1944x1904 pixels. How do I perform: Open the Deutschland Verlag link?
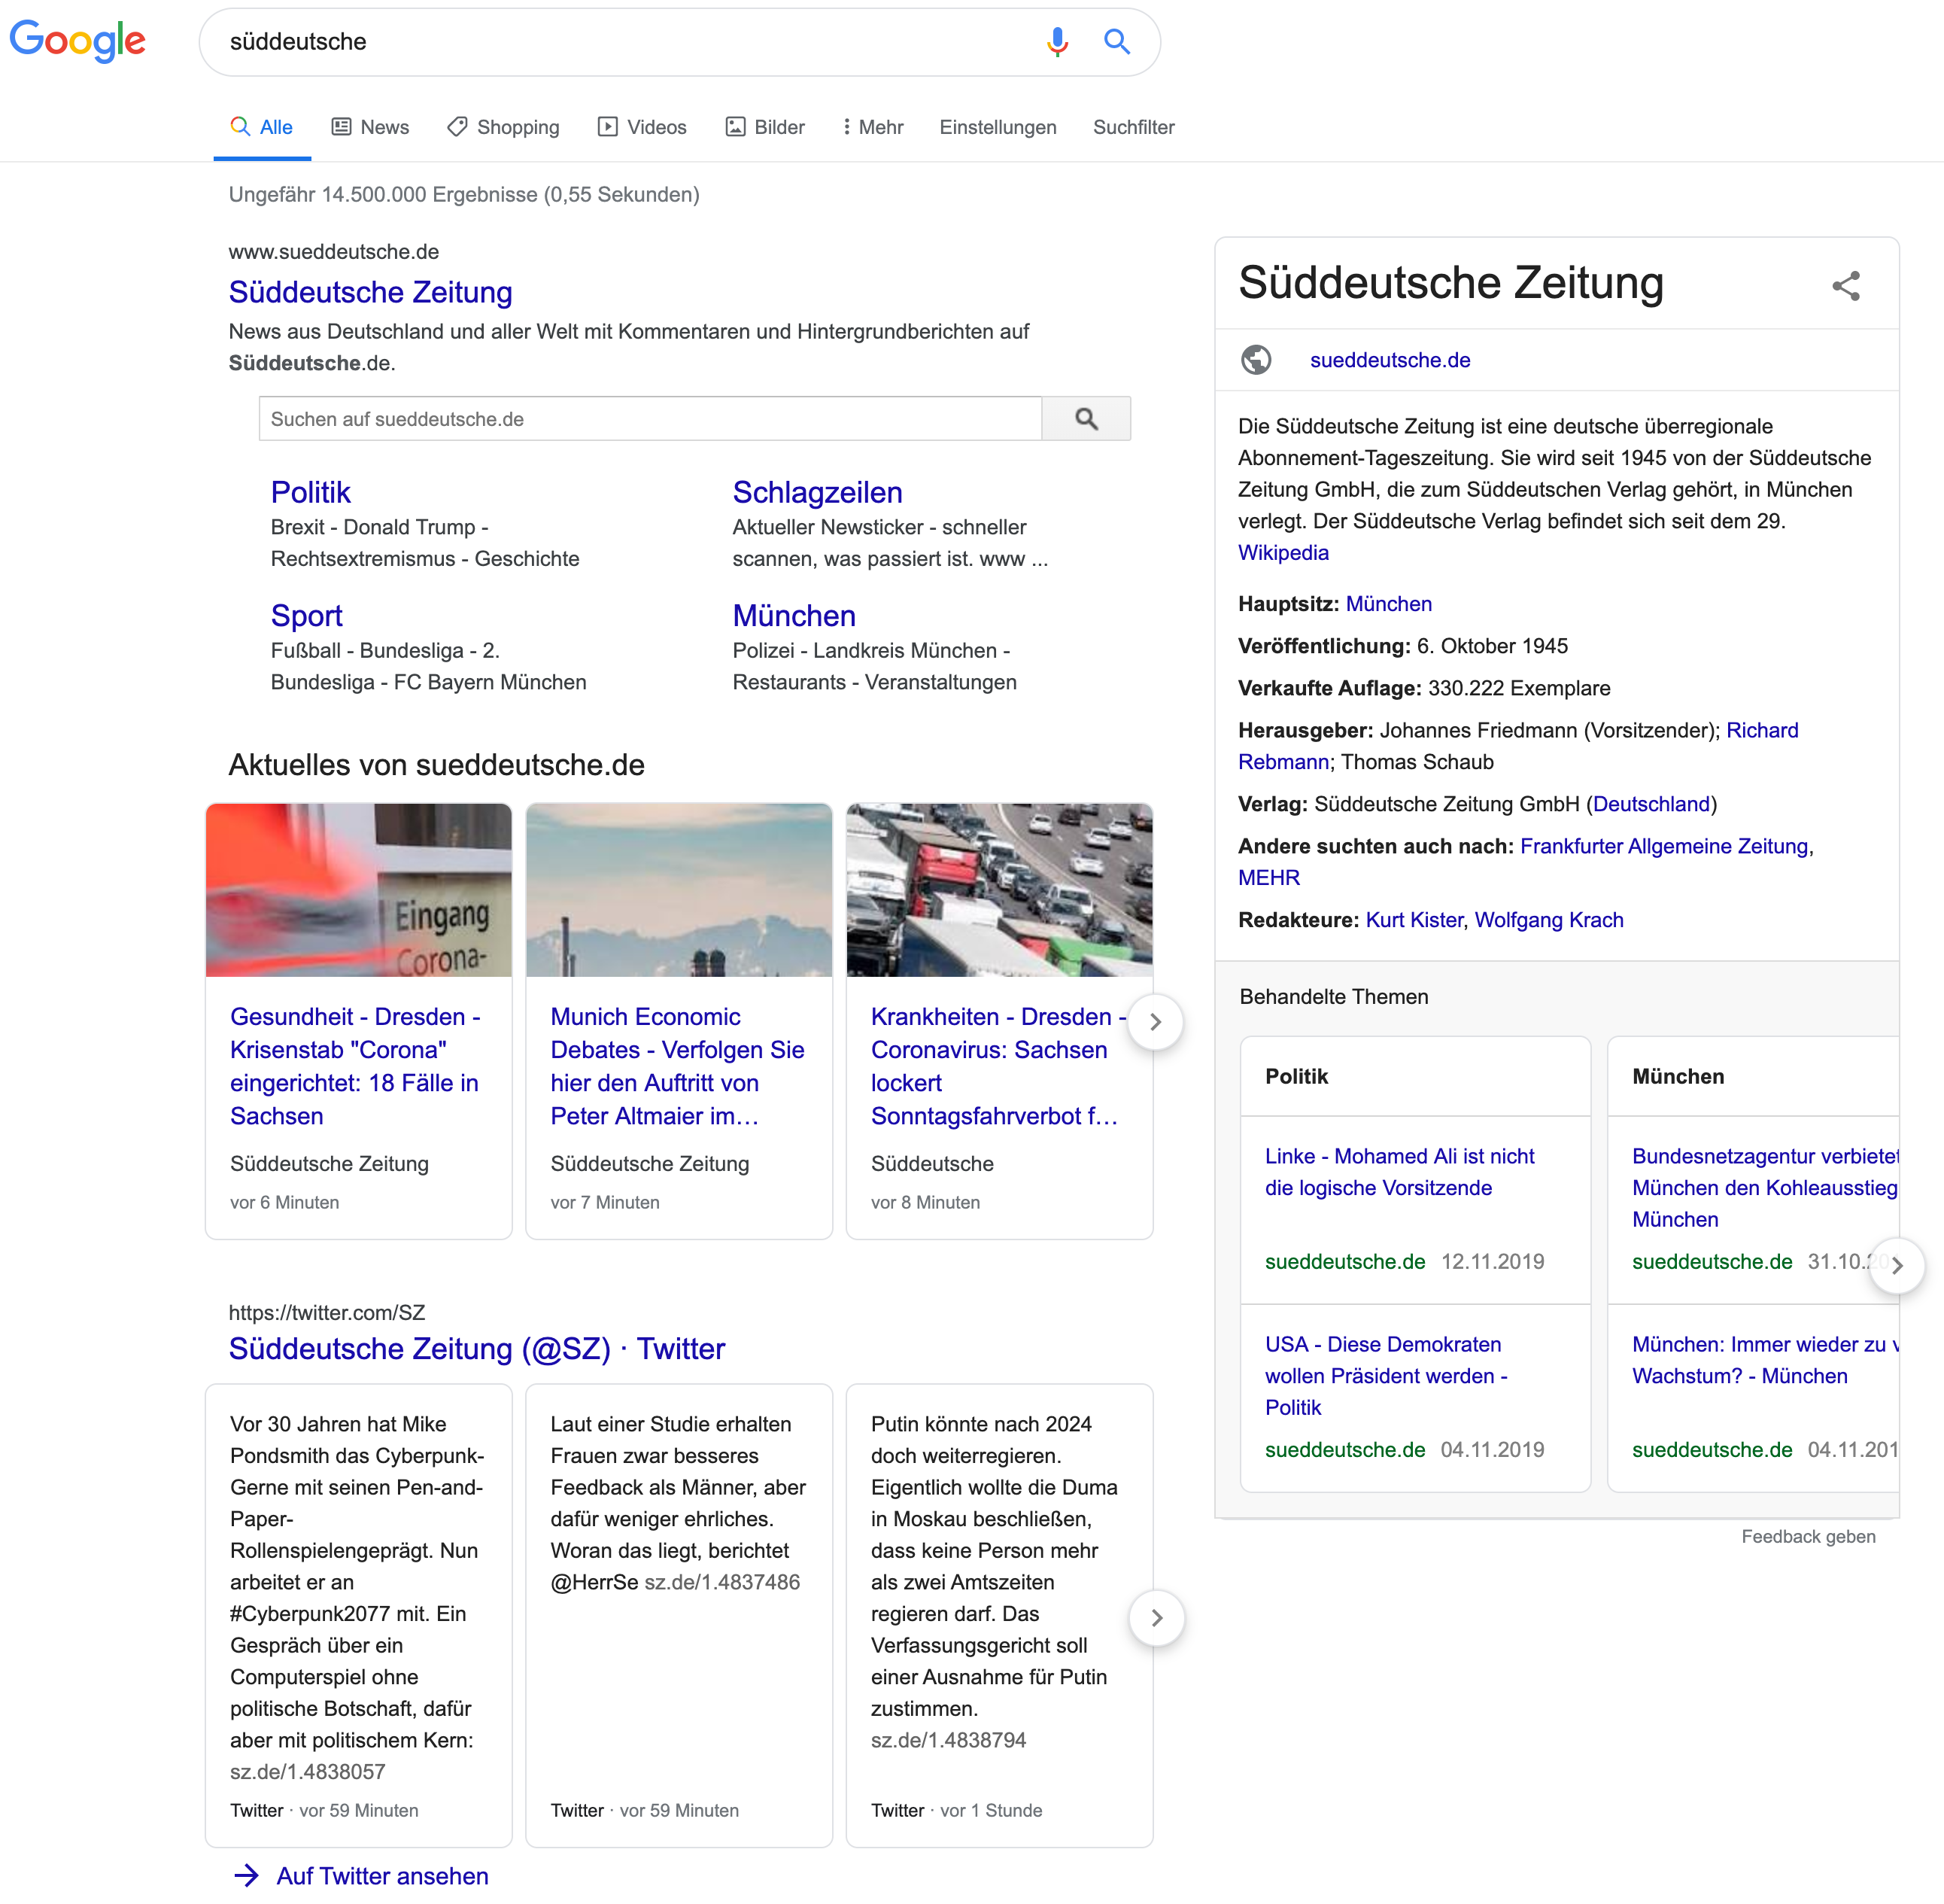coord(1651,804)
